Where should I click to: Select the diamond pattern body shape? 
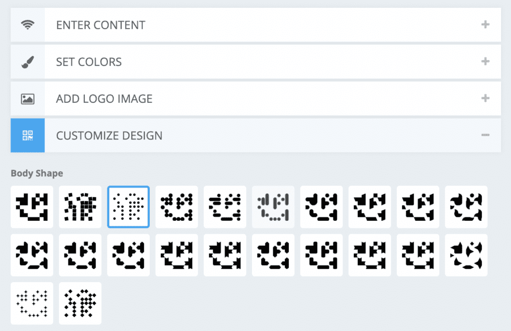[80, 303]
